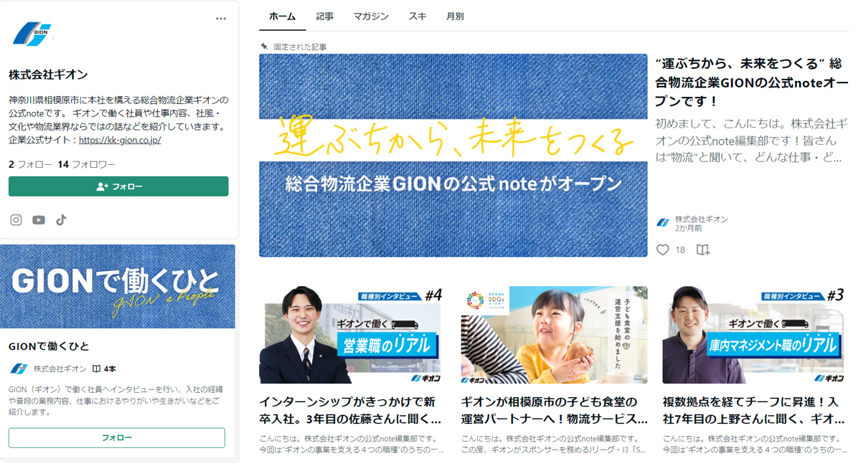Click the GION avatar in magazine card

tap(19, 368)
